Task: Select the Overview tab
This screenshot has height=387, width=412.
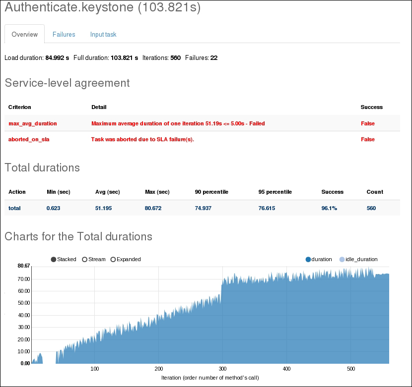Action: click(x=25, y=34)
